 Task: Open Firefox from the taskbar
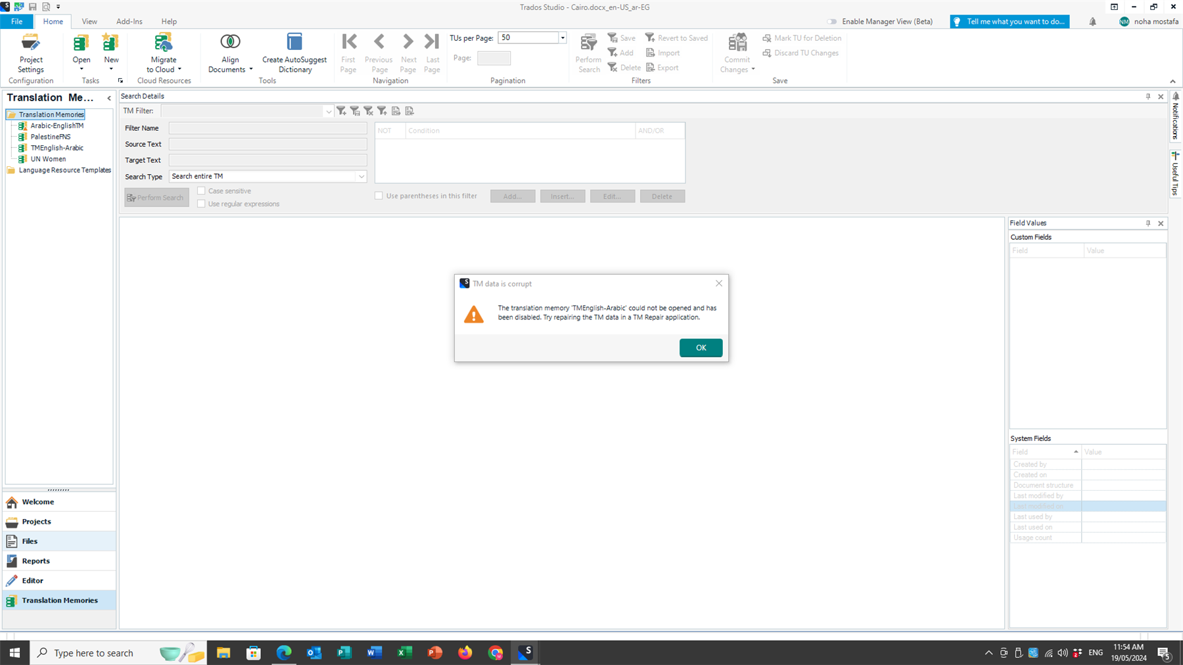(x=465, y=653)
